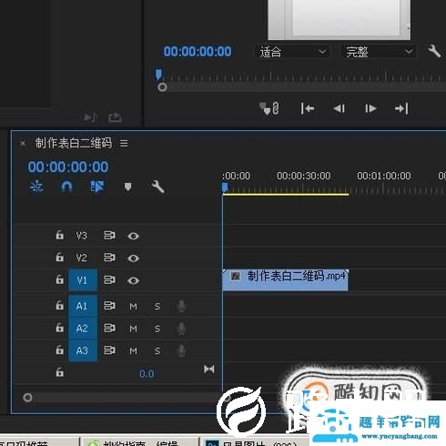Step forward one frame
The height and width of the screenshot is (446, 446).
point(370,108)
